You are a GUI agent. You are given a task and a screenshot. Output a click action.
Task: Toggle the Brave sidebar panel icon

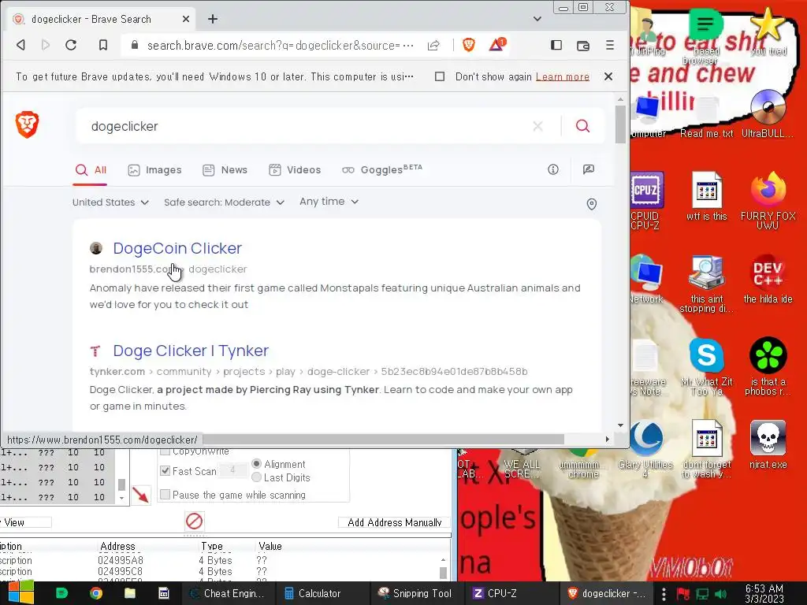click(x=556, y=45)
